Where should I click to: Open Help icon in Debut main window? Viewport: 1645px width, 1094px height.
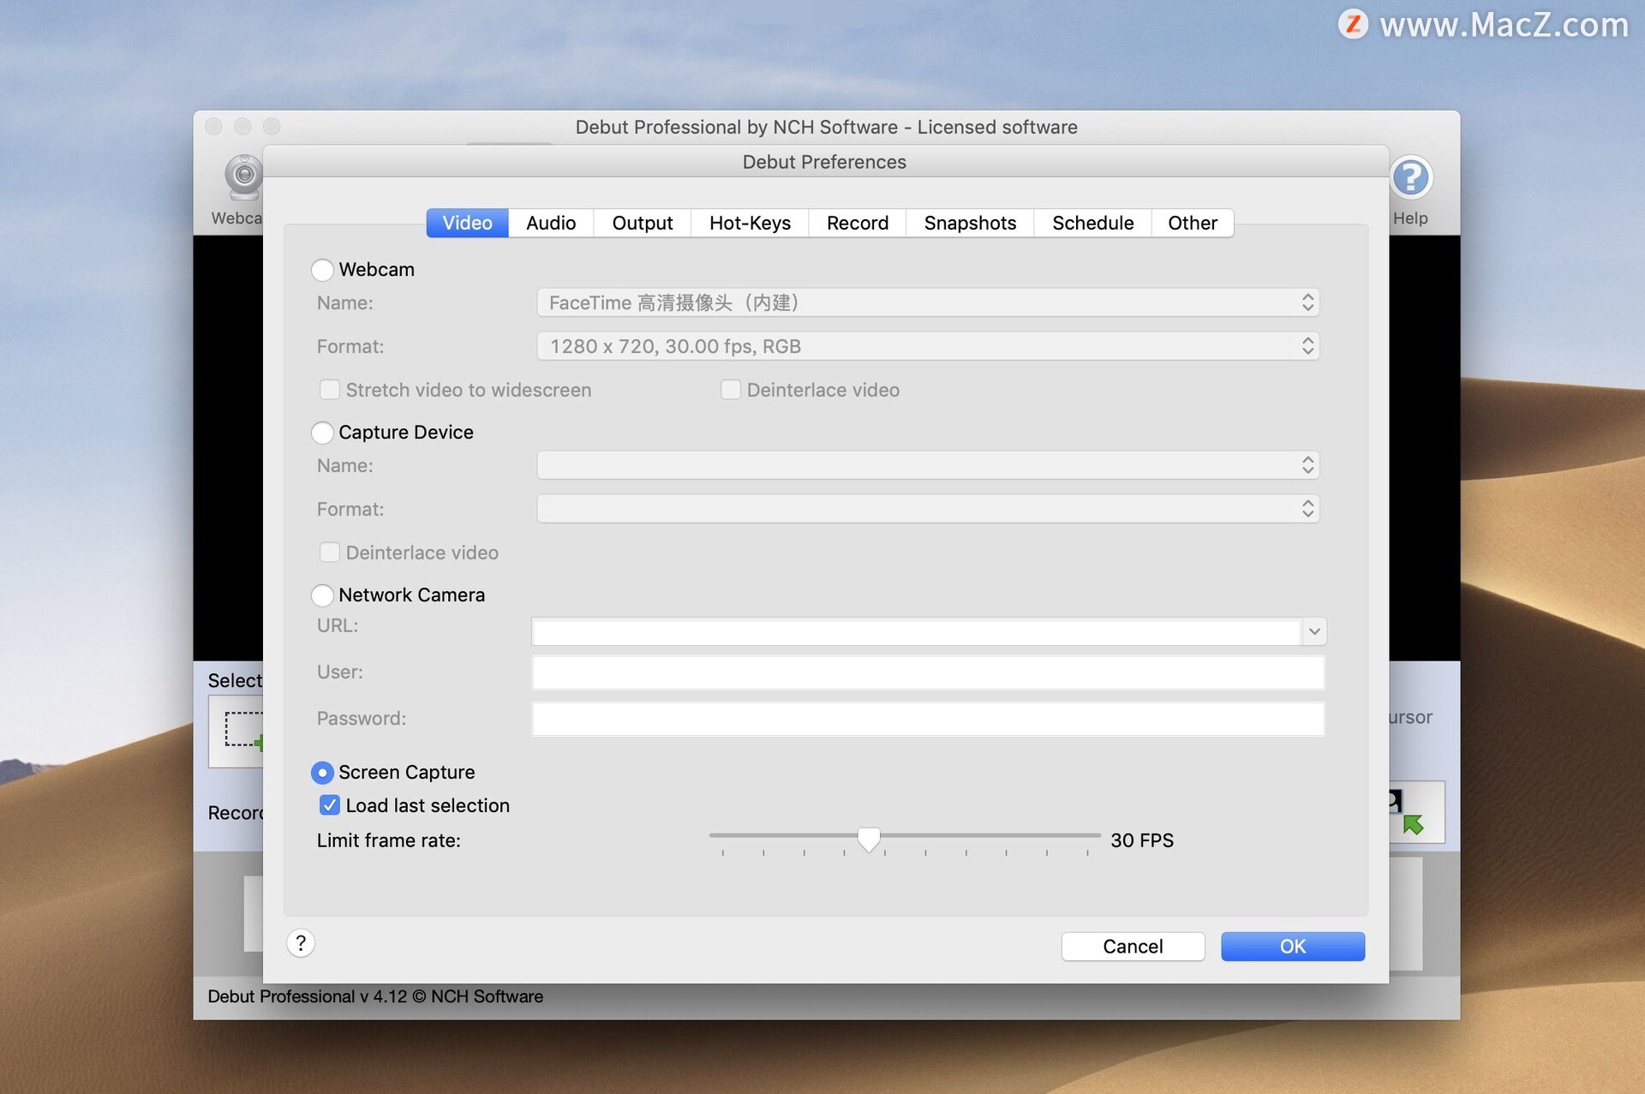point(1410,178)
